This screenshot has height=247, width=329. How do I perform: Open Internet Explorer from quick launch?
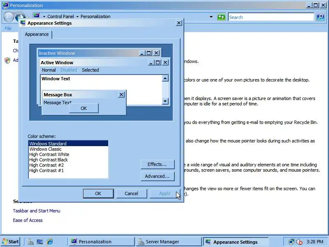pyautogui.click(x=50, y=242)
